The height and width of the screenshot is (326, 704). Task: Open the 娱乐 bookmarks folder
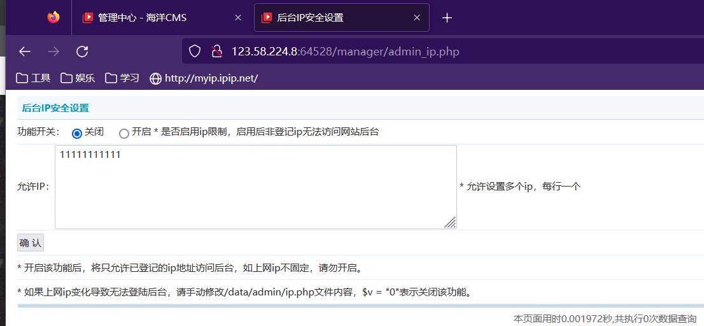pos(78,78)
